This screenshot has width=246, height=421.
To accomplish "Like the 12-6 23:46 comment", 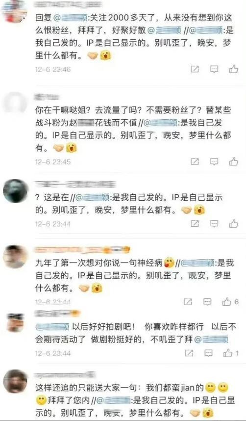I will [233, 69].
